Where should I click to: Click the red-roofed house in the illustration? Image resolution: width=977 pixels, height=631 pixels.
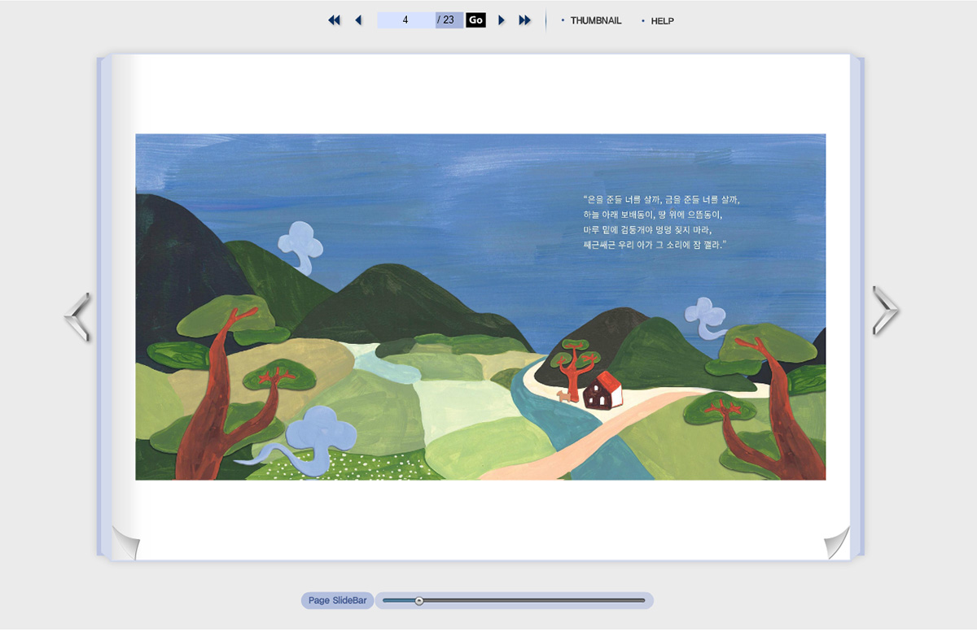tap(602, 391)
